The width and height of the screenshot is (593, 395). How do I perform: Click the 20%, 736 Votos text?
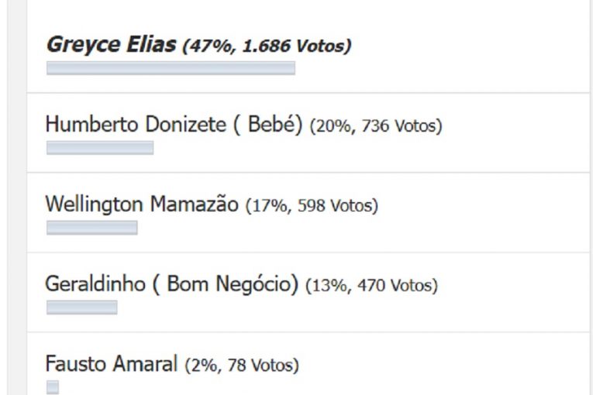[375, 126]
